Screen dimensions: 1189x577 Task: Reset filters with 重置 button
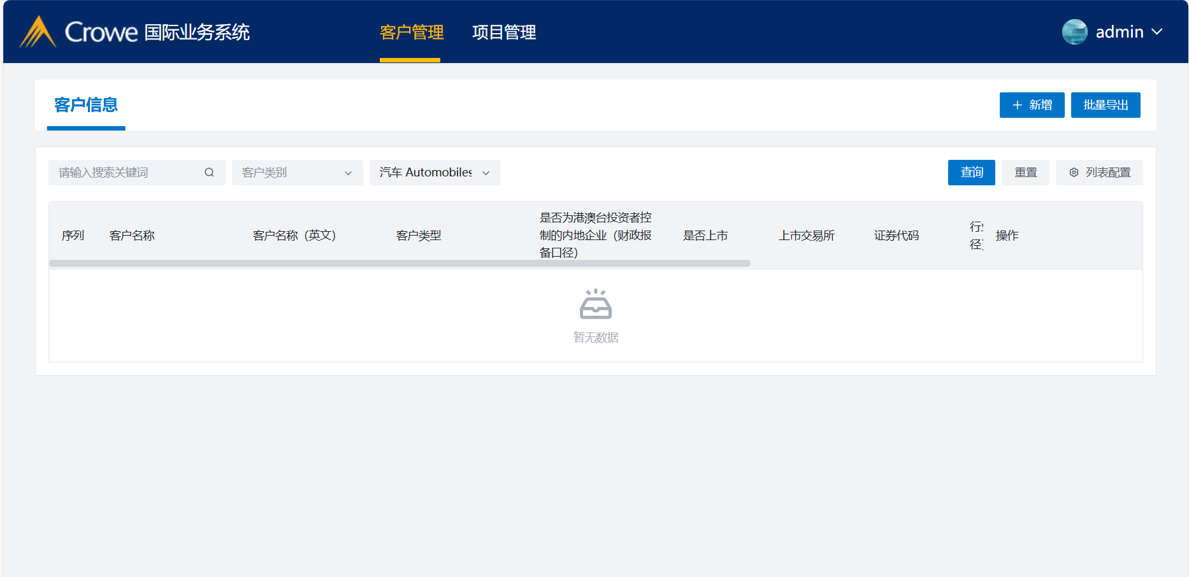coord(1026,173)
